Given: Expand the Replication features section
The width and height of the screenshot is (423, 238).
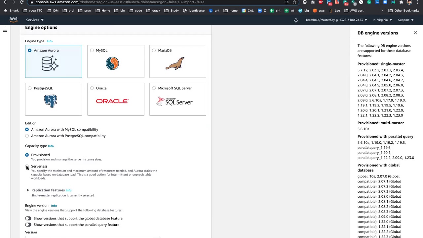Looking at the screenshot, I should [28, 190].
